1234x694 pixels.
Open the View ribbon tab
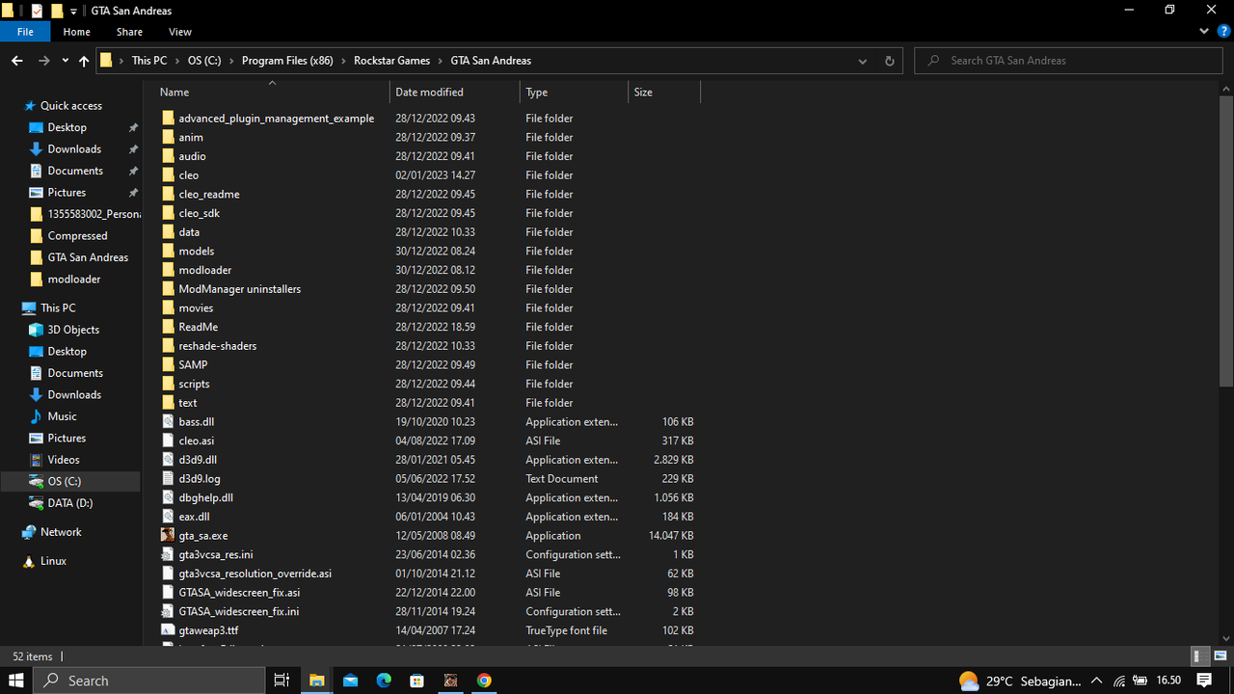[x=180, y=32]
